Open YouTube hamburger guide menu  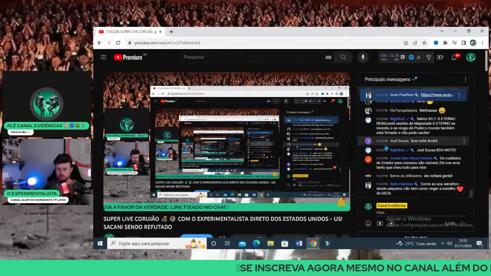click(104, 57)
